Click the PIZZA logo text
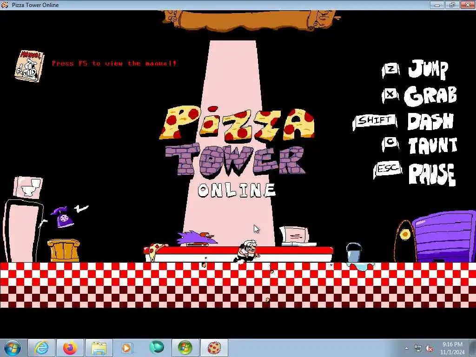 tap(237, 124)
